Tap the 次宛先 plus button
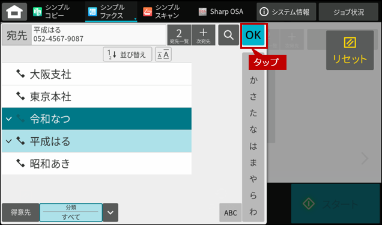This screenshot has height=225, width=382. (204, 35)
